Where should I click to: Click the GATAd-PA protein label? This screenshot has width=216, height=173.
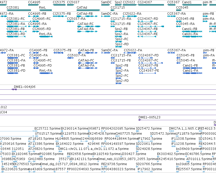point(86,66)
